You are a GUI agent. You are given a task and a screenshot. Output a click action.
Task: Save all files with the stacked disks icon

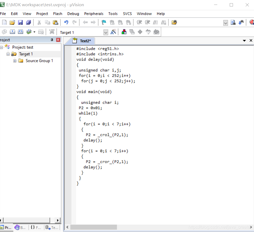(x=28, y=22)
